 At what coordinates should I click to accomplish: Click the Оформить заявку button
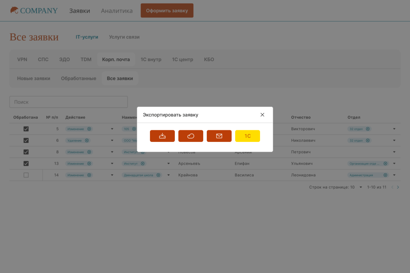coord(167,11)
